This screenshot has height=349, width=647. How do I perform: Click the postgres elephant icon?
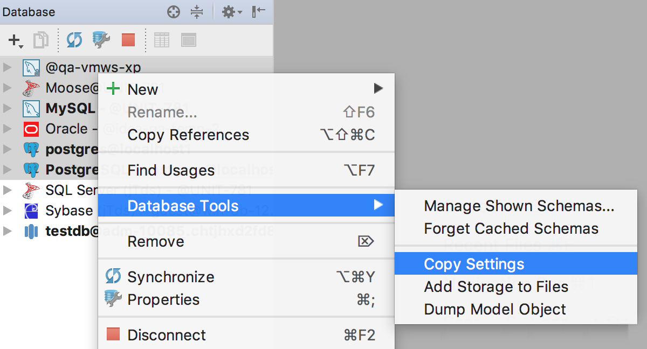[31, 150]
